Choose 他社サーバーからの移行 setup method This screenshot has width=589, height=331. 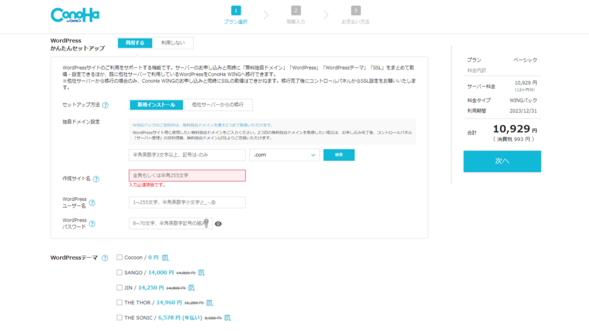click(217, 105)
